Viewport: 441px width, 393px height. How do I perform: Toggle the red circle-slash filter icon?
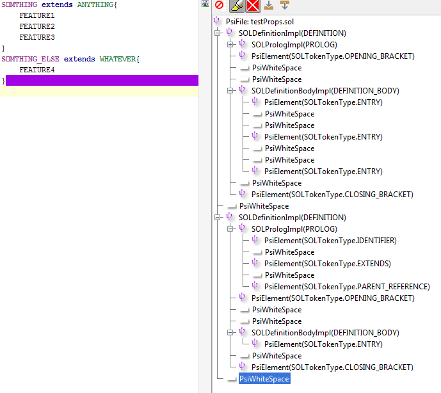(219, 5)
